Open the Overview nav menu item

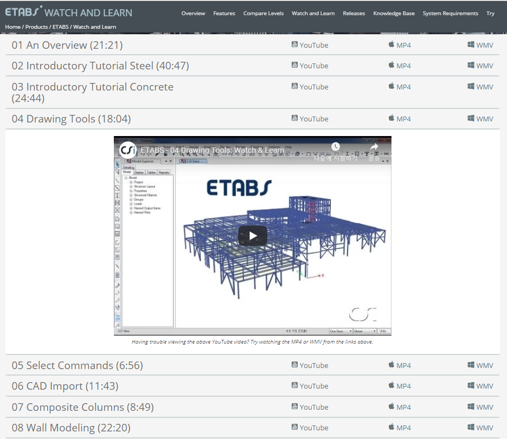(193, 13)
